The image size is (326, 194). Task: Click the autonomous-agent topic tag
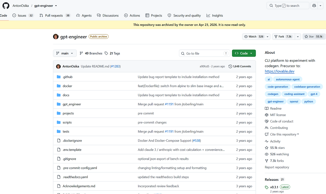coord(288,79)
